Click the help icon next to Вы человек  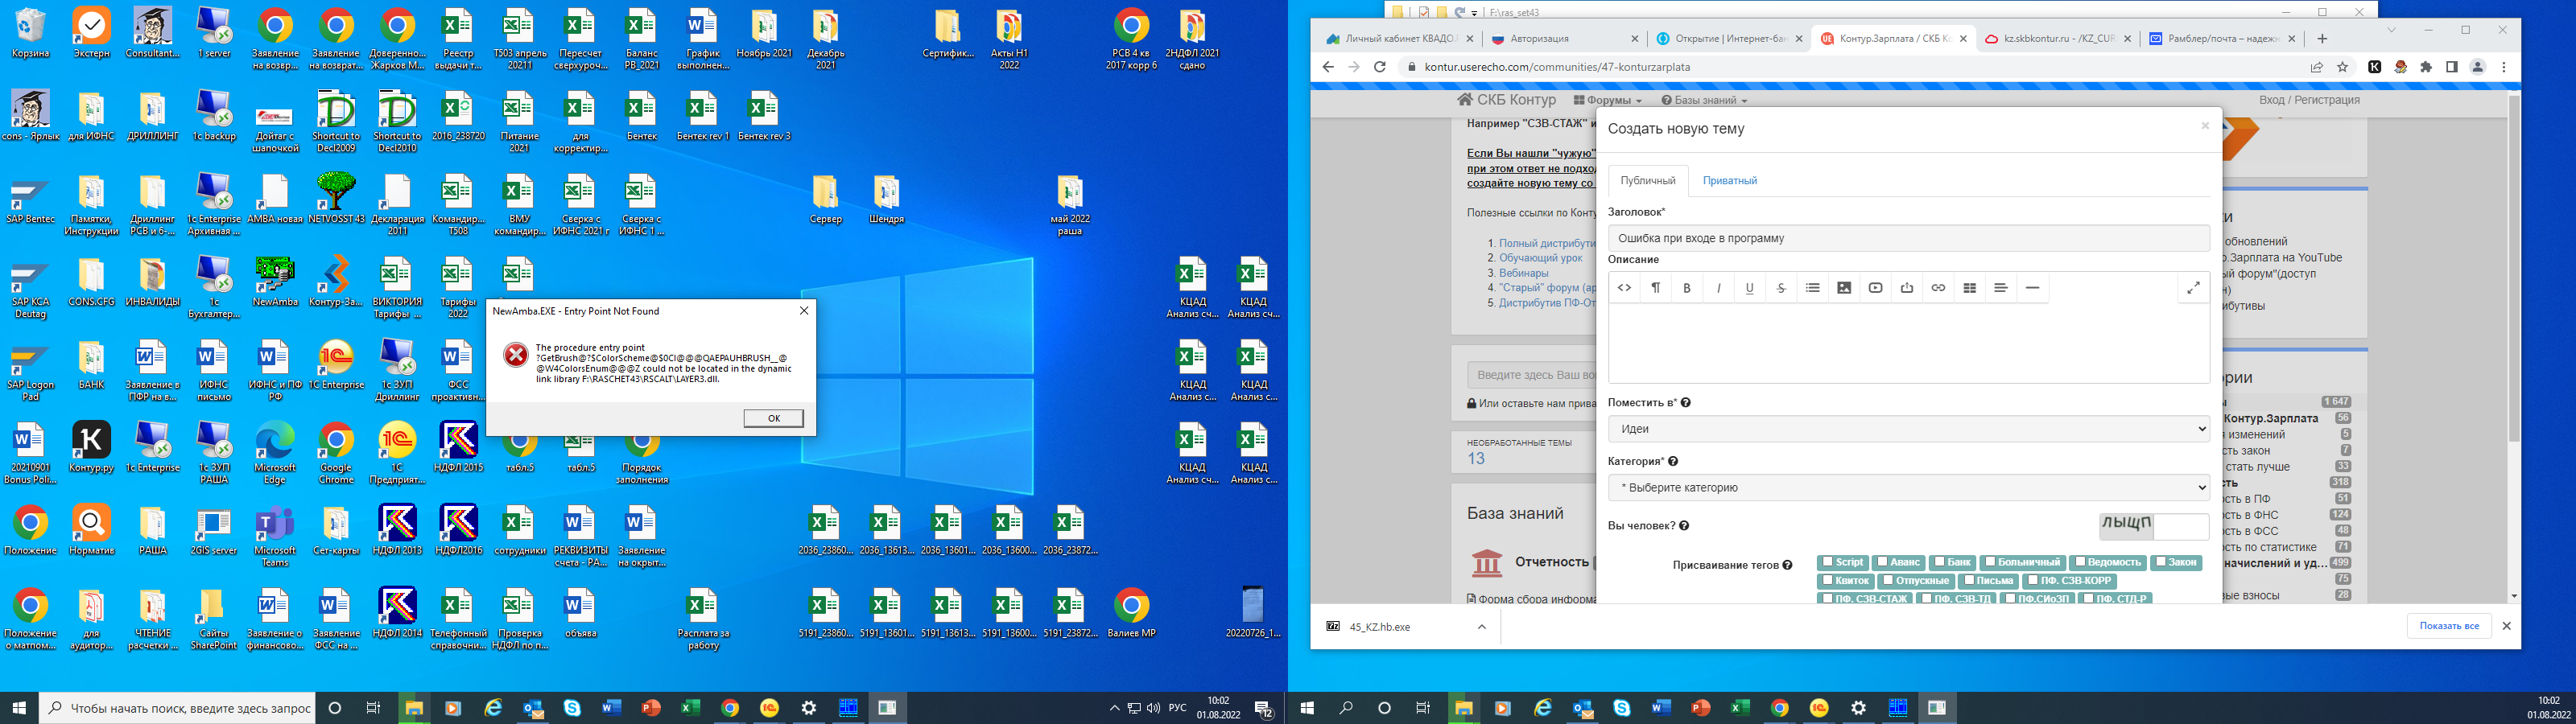click(1684, 526)
